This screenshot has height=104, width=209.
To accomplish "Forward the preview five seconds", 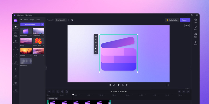I will click(123, 85).
